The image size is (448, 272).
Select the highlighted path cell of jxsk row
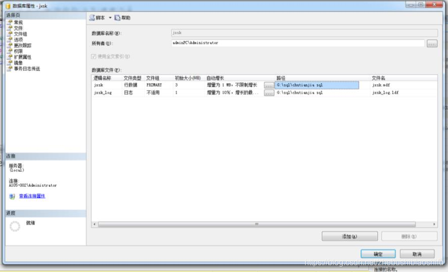click(317, 85)
